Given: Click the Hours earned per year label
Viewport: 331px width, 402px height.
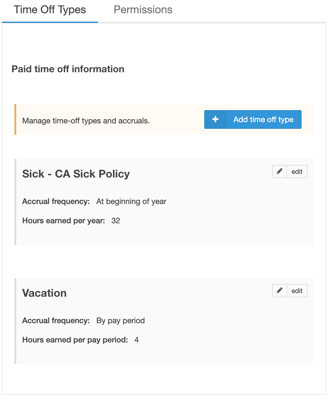Looking at the screenshot, I should coord(63,221).
